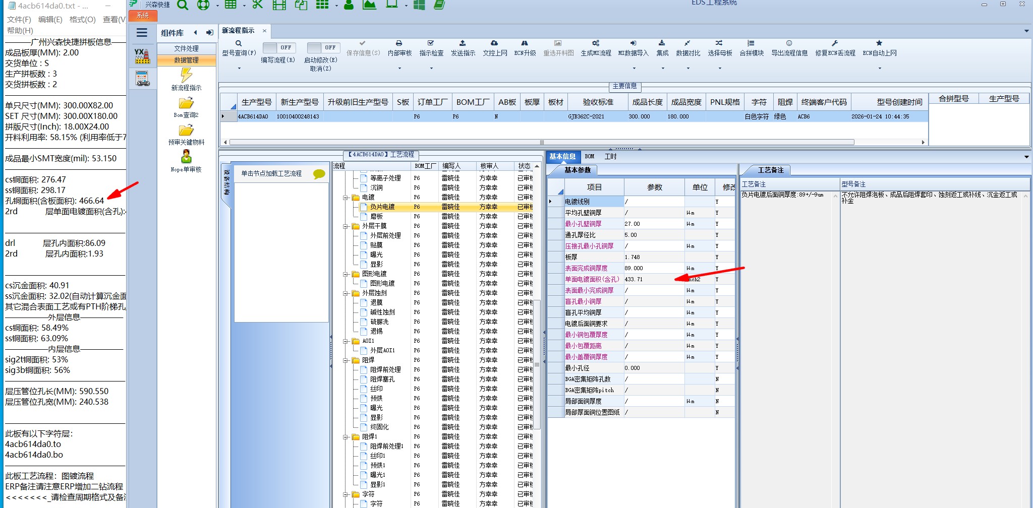Select the 基本信息 tab
The image size is (1033, 508).
click(562, 157)
